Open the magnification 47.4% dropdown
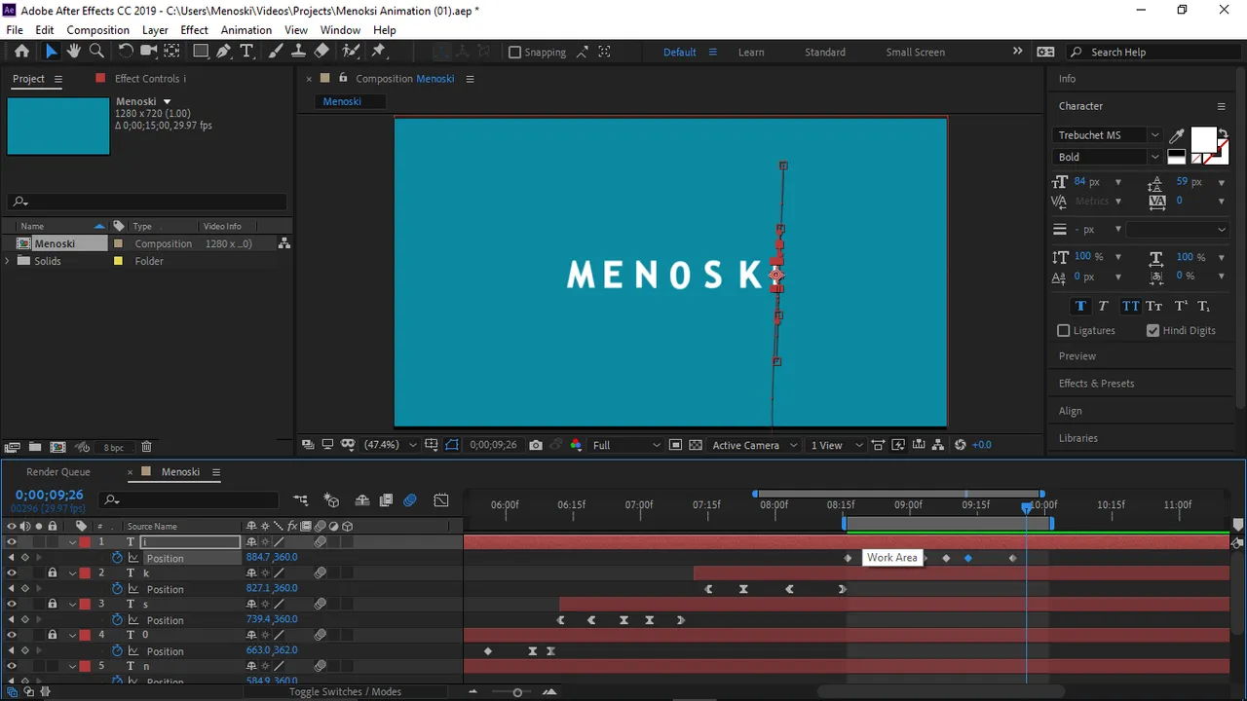Image resolution: width=1247 pixels, height=701 pixels. coord(390,445)
